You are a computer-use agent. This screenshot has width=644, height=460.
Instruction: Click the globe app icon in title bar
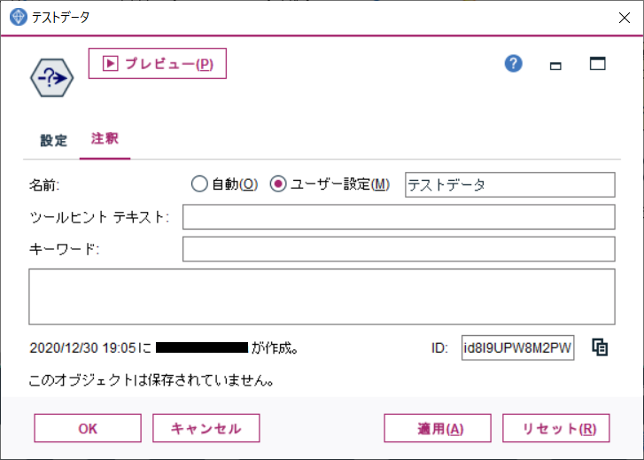[18, 17]
